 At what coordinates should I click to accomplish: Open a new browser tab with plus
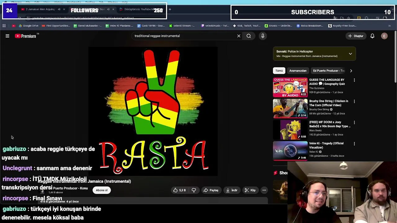pos(170,9)
